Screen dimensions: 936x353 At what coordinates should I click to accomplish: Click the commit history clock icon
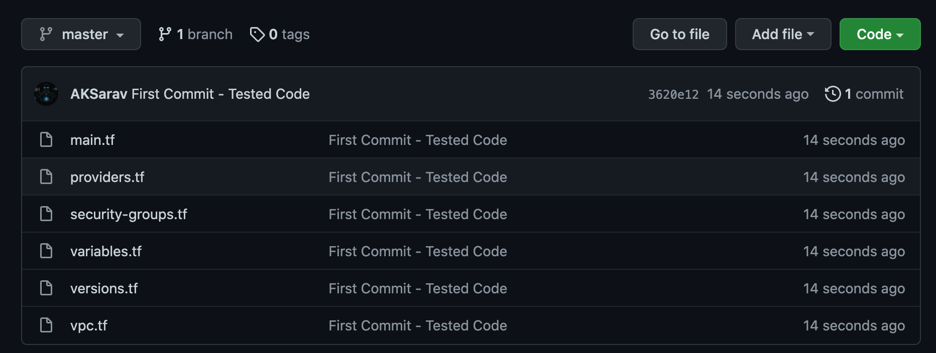[833, 94]
